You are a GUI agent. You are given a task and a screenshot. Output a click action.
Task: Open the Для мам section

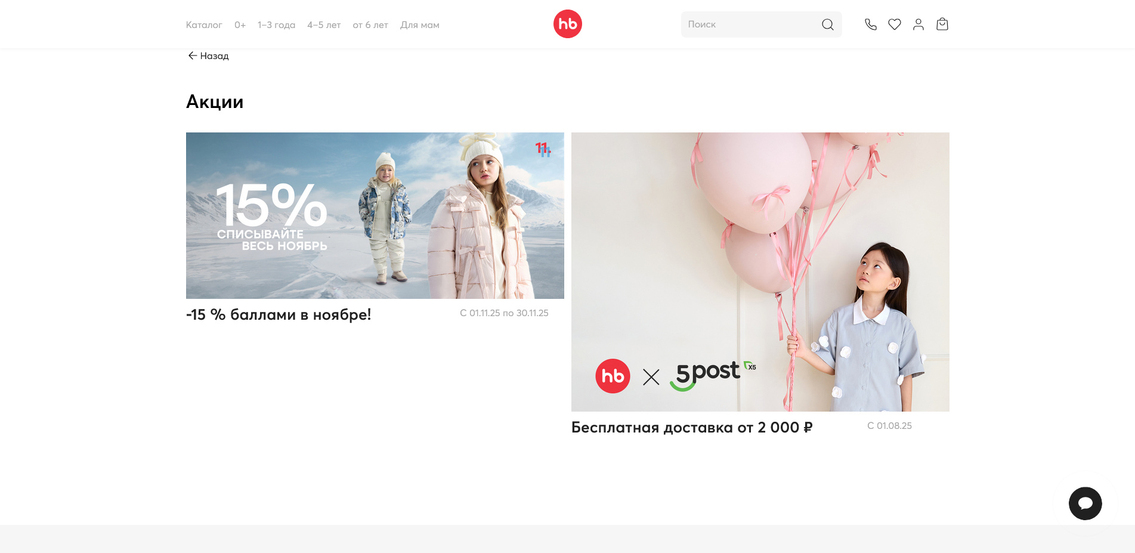(420, 25)
